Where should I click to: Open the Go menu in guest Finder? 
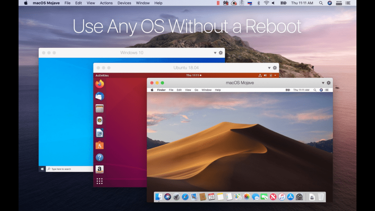click(x=197, y=90)
